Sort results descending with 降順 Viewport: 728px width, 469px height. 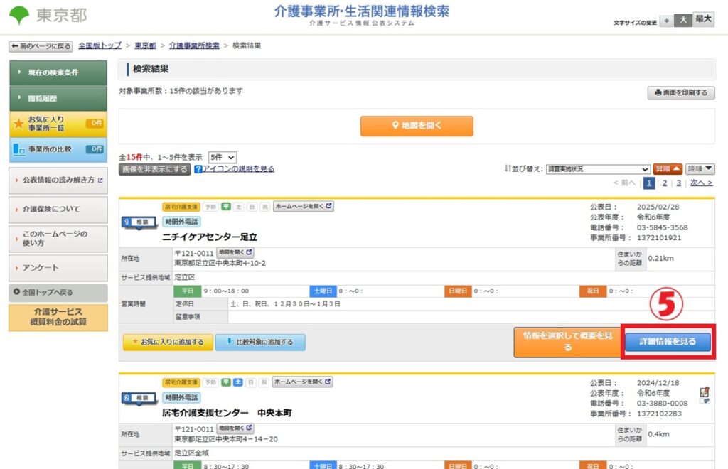coord(700,169)
